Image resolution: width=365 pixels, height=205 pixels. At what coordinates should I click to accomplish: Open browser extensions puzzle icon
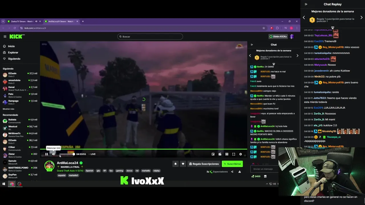[x=277, y=28]
